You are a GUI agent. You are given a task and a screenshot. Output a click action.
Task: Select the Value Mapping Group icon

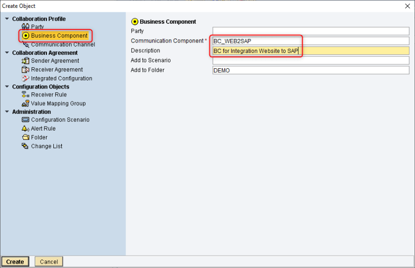point(26,103)
